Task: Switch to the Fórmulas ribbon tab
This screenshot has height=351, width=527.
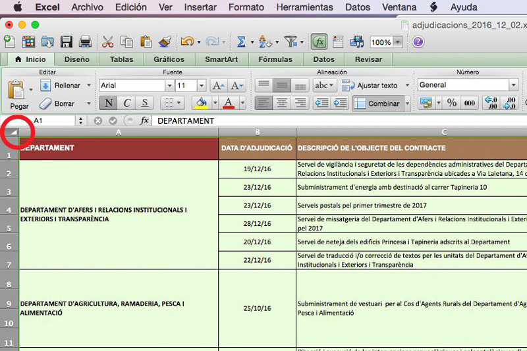Action: coord(275,59)
